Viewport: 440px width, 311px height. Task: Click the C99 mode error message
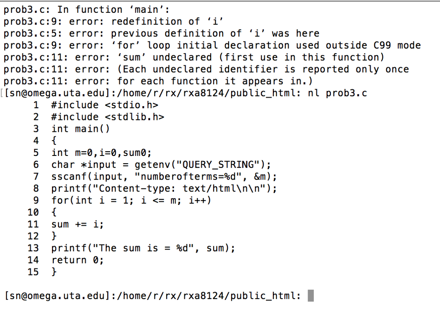pyautogui.click(x=212, y=46)
